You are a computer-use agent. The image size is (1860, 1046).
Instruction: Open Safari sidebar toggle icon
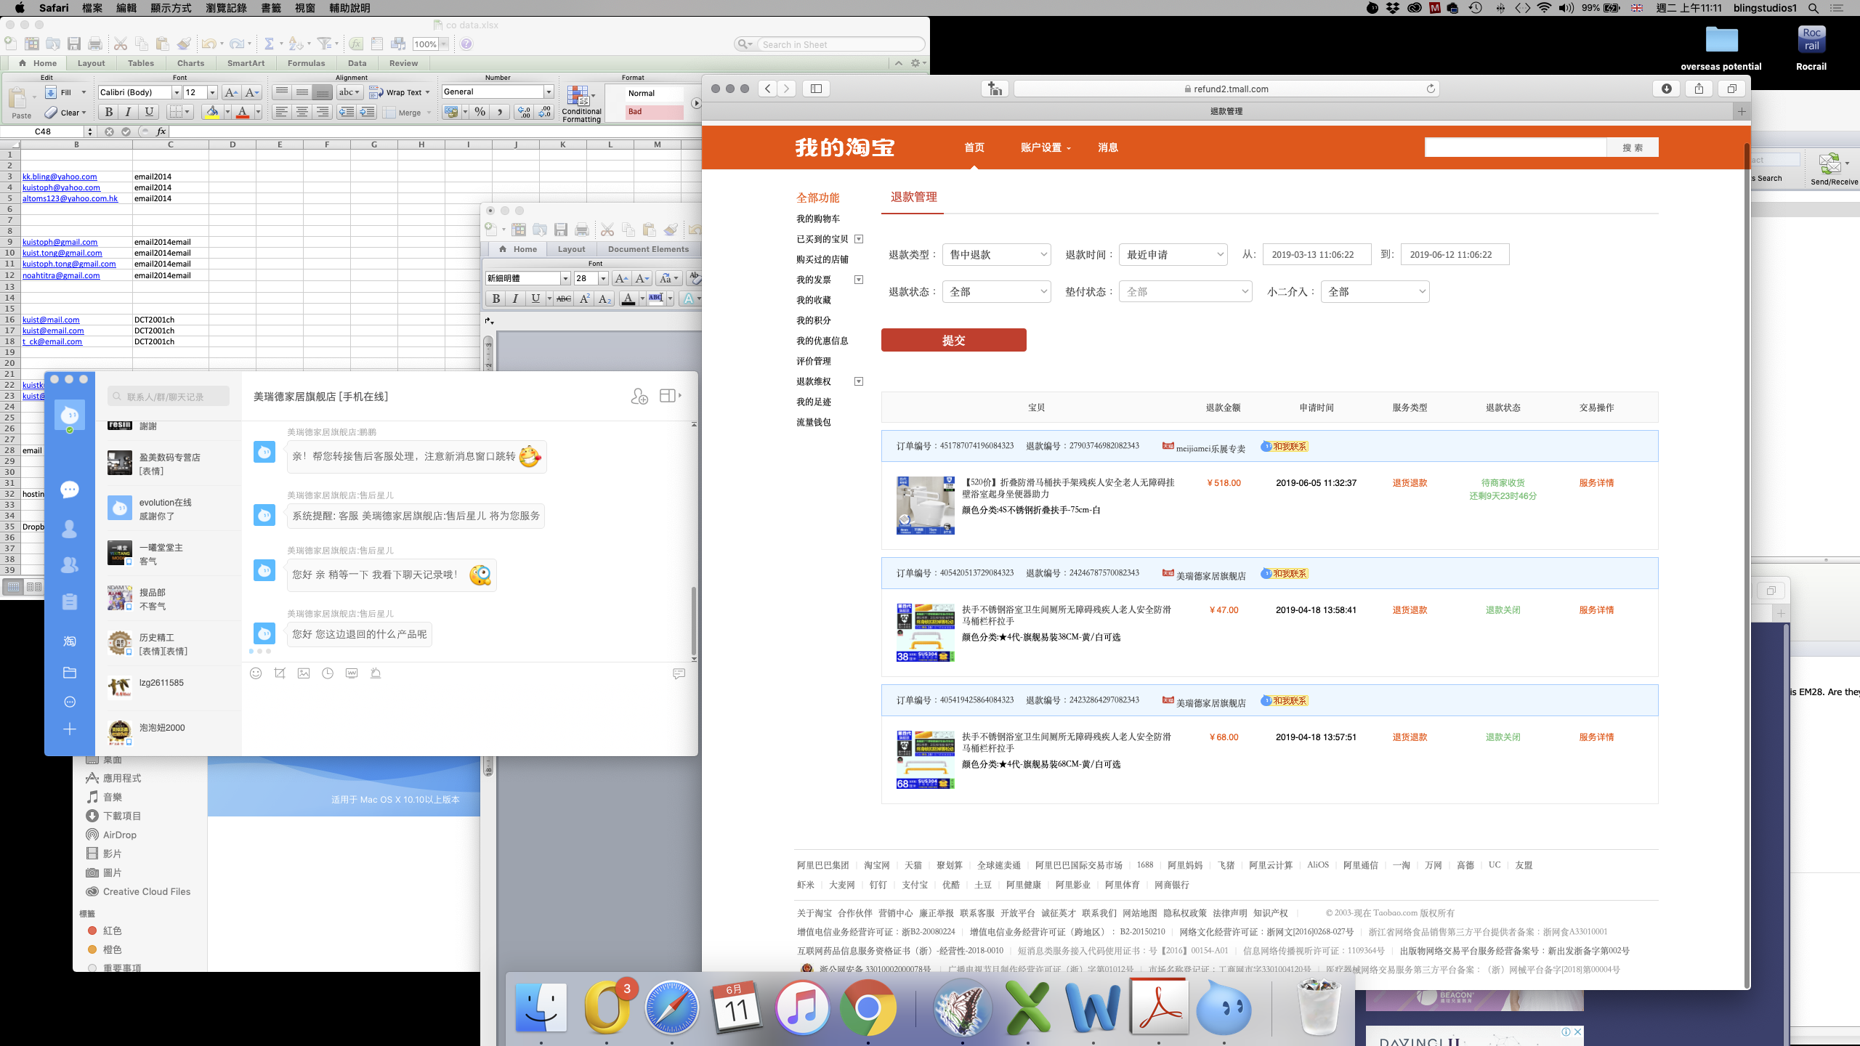point(816,89)
